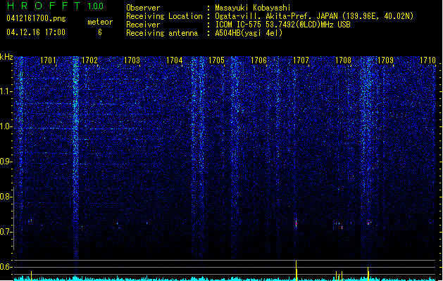The width and height of the screenshot is (443, 281).
Task: Click the HROFFT title text
Action: tap(44, 6)
